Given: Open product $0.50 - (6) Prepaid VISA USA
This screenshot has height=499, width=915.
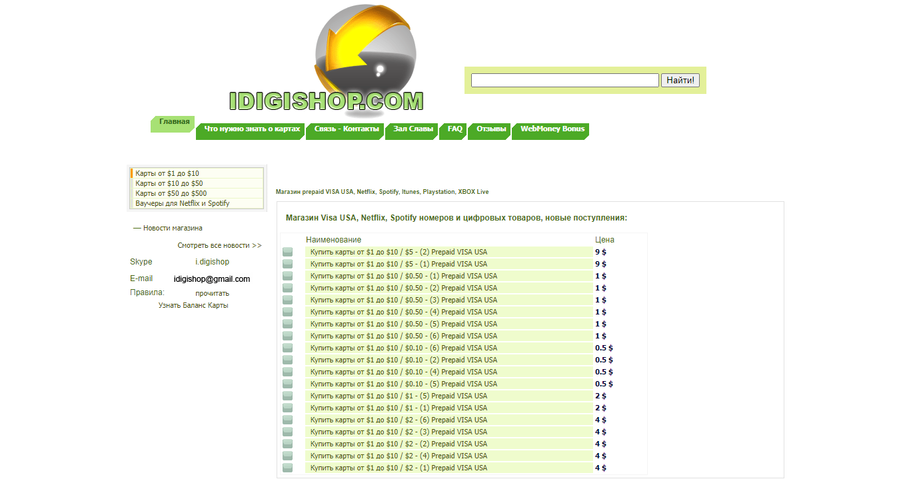Looking at the screenshot, I should point(404,336).
